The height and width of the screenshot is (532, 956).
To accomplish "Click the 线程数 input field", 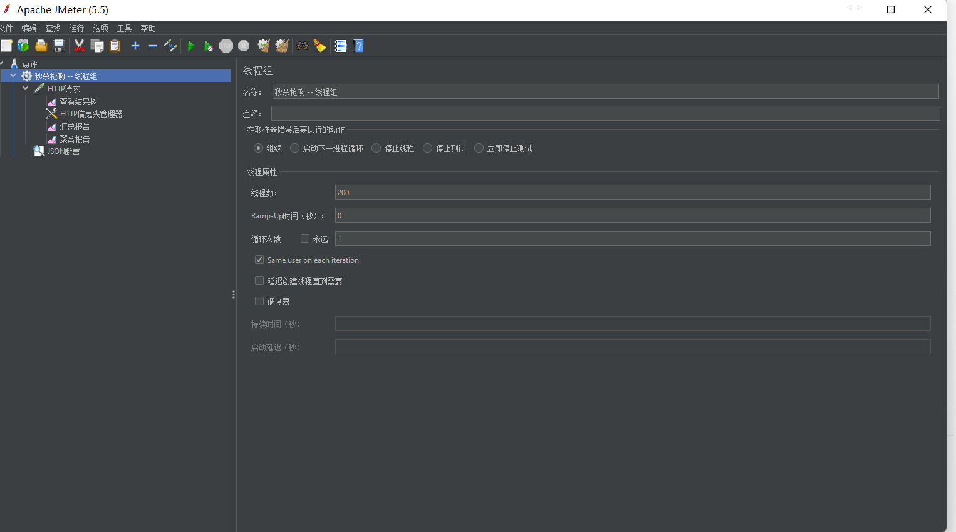I will click(x=632, y=192).
